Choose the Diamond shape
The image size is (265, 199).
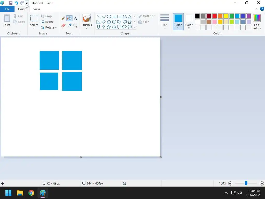pos(104,22)
